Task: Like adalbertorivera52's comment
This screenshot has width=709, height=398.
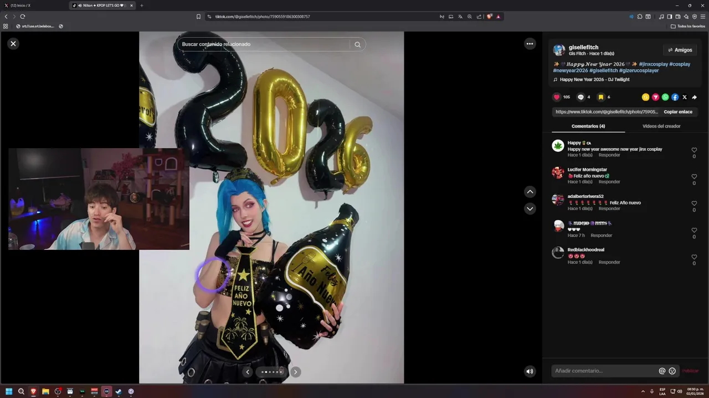Action: pos(694,203)
